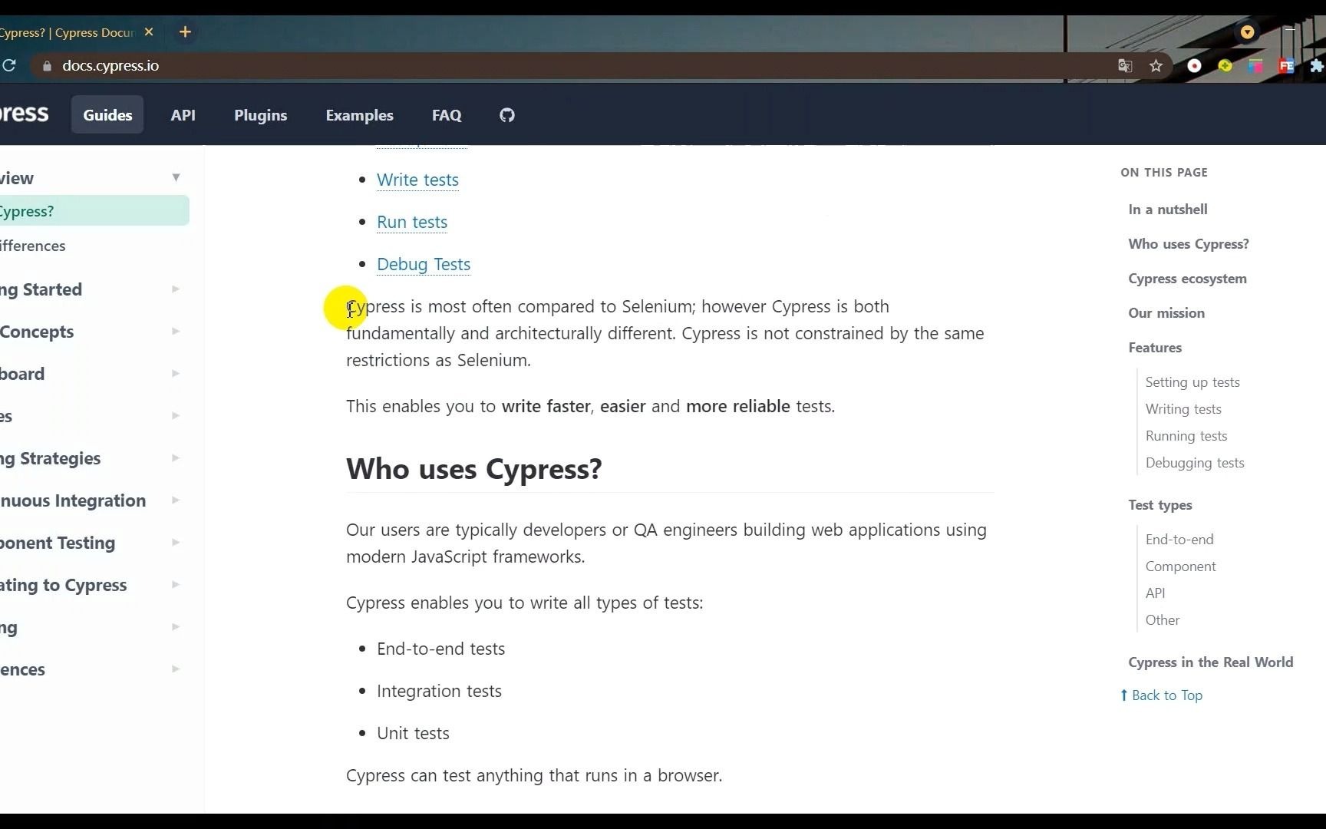This screenshot has height=829, width=1326.
Task: Click the red-dot recorder extension icon
Action: click(x=1194, y=66)
